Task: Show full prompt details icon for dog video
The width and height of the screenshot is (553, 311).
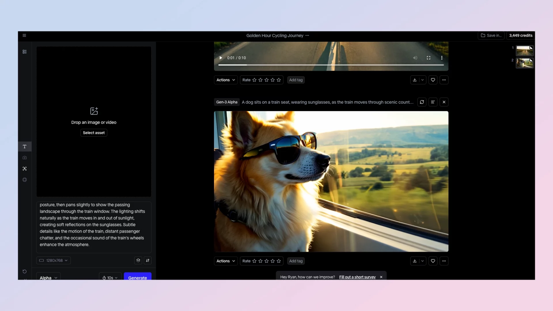Action: point(433,102)
